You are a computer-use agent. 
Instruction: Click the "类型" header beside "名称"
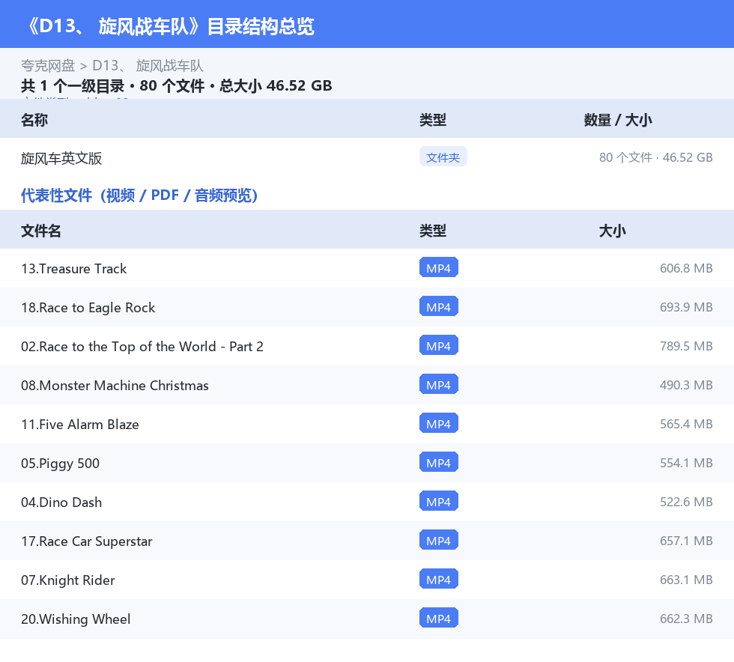(x=433, y=120)
